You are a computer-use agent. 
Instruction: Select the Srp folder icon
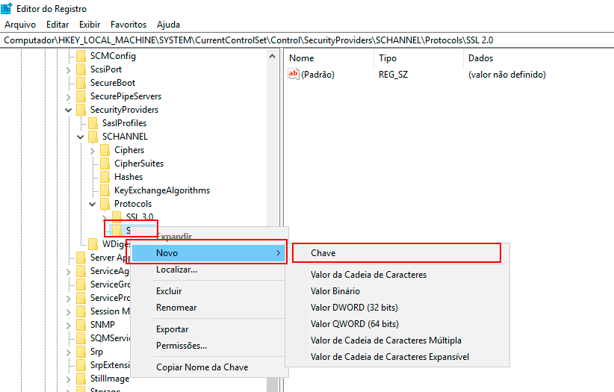pos(81,352)
